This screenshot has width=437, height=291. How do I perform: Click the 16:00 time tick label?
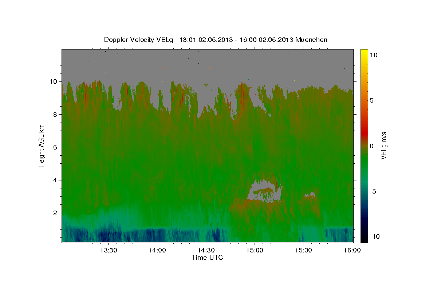coord(352,250)
